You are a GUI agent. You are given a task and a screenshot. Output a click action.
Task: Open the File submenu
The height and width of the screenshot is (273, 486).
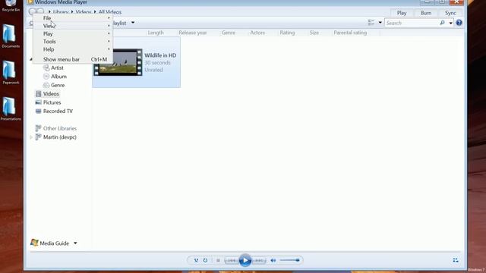(73, 18)
